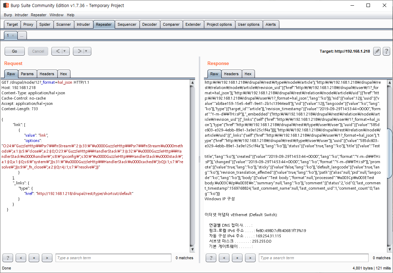The image size is (393, 273).
Task: Click the request scrollbar thumb
Action: click(193, 166)
